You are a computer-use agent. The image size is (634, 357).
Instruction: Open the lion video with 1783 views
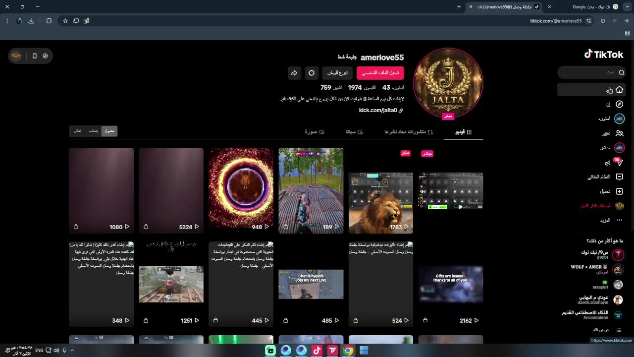(380, 190)
